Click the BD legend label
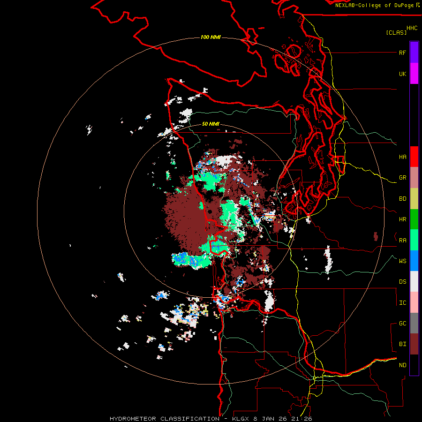Viewport: 422px width, 422px height. point(402,199)
